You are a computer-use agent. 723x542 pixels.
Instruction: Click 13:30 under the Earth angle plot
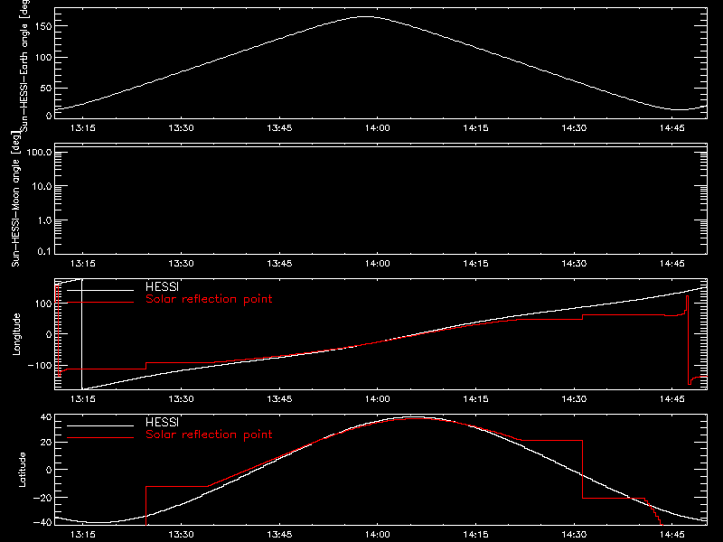[x=182, y=128]
